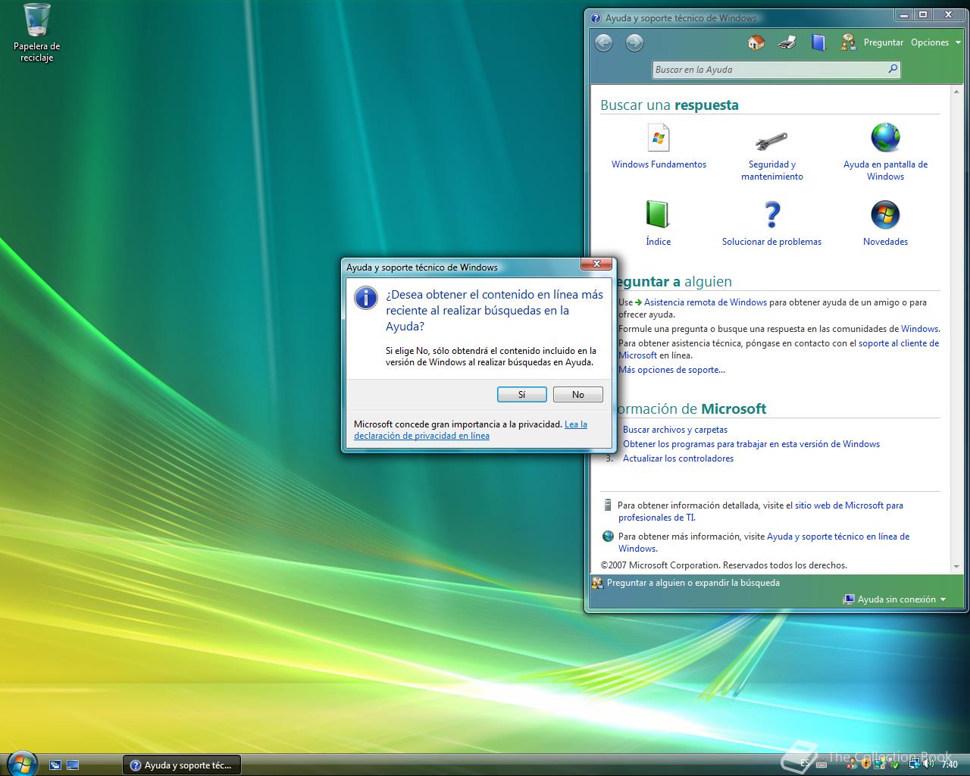Open the privacy statement link in dialog
The width and height of the screenshot is (970, 776).
coord(471,430)
